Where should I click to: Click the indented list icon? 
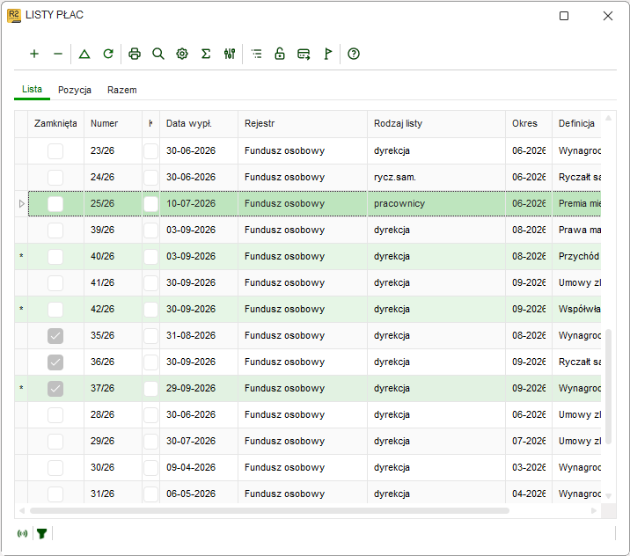point(256,54)
